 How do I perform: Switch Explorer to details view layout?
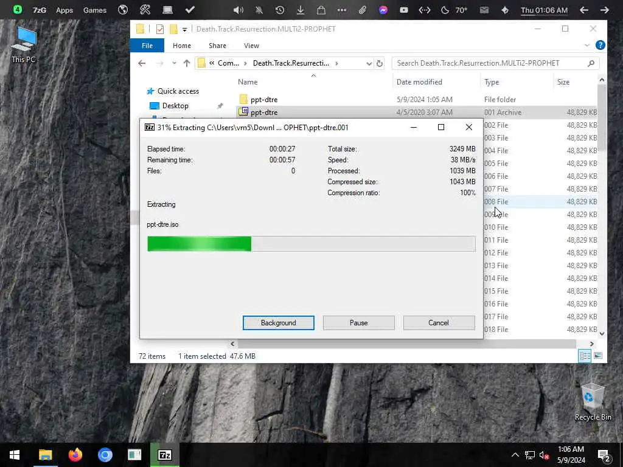point(585,356)
